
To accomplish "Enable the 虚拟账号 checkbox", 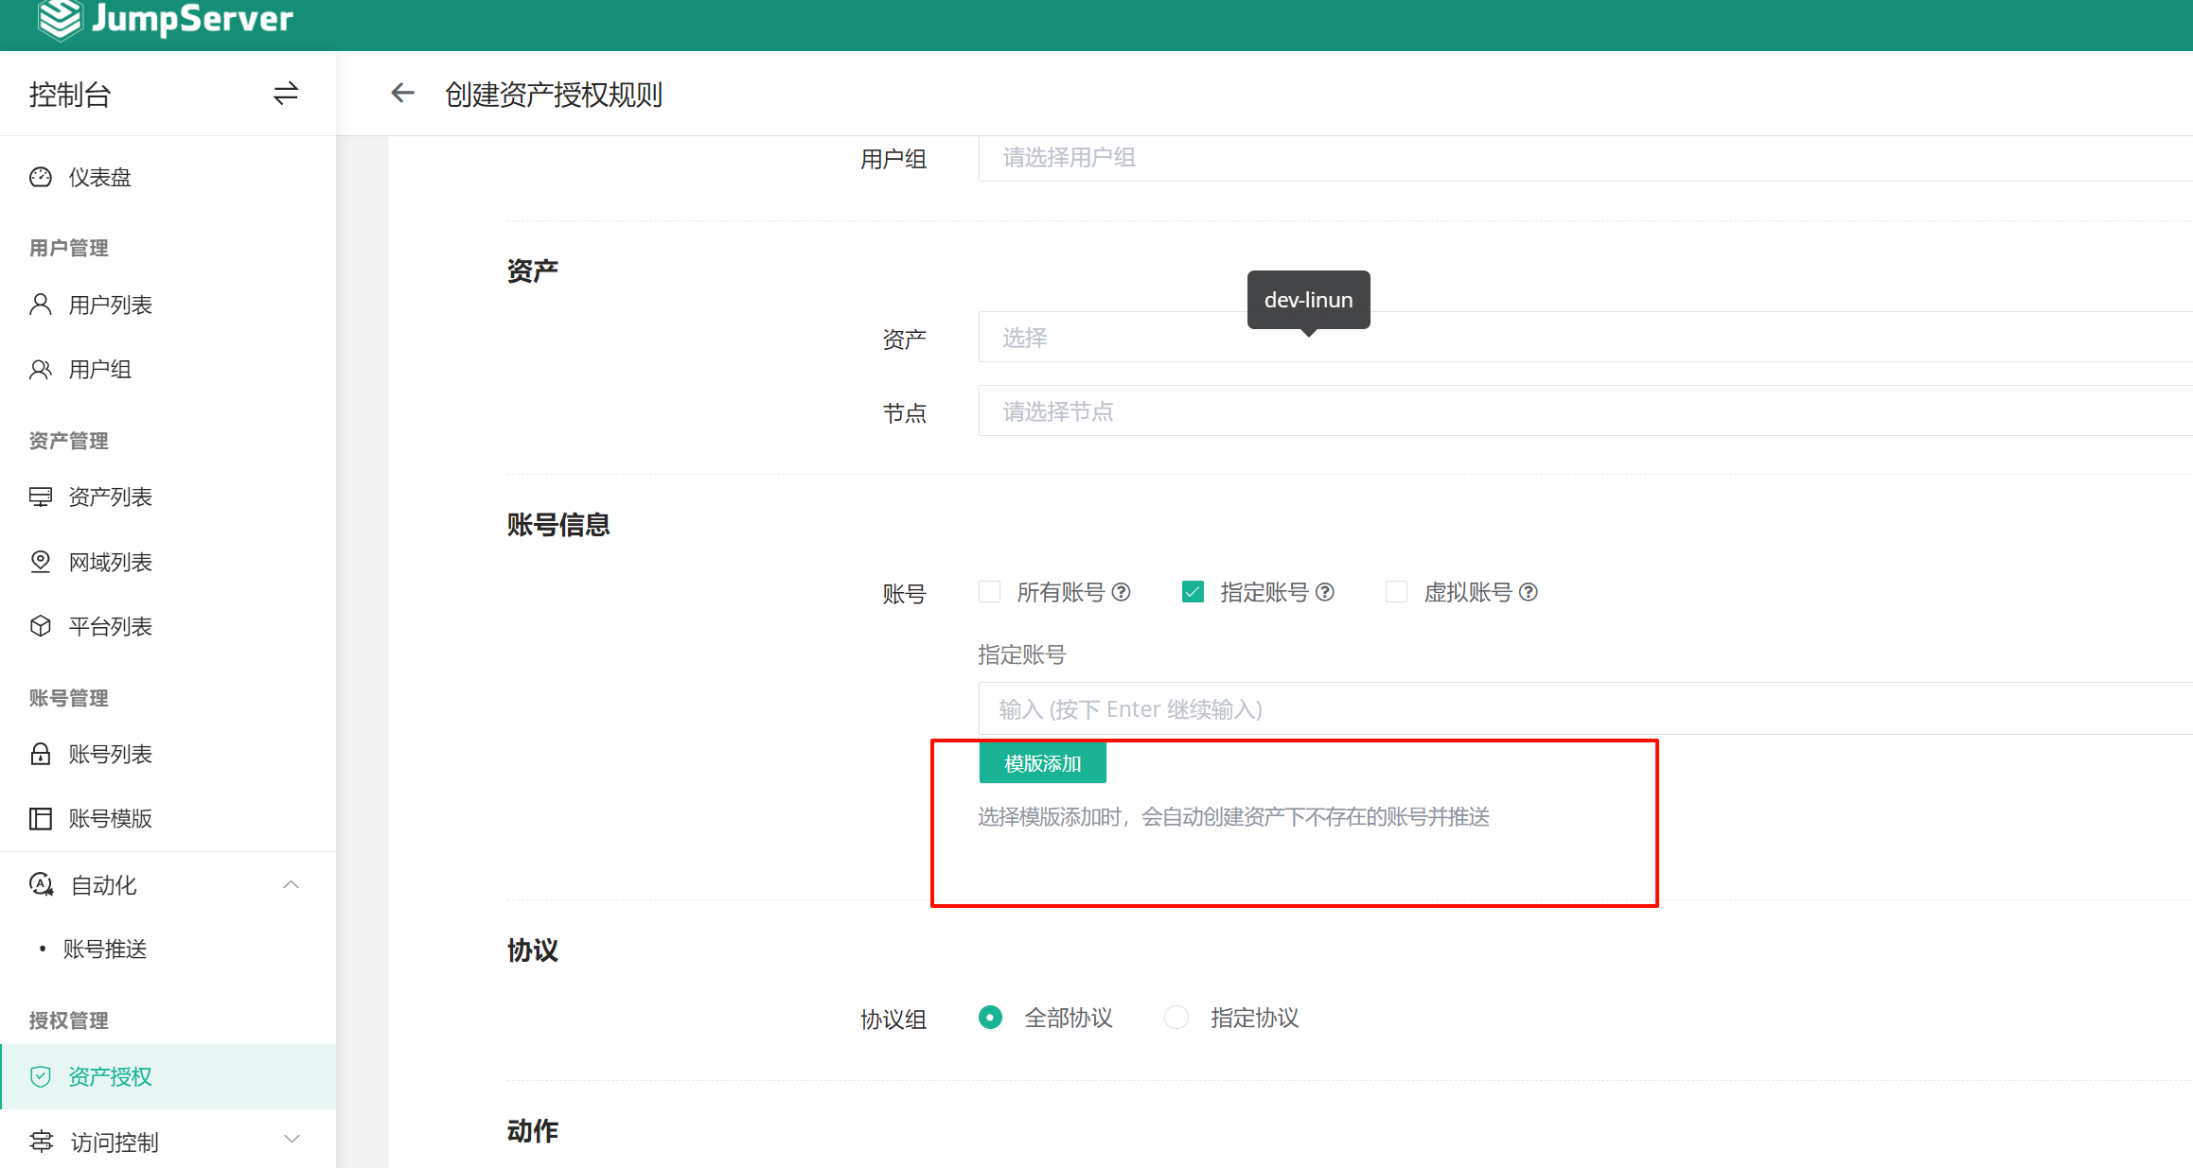I will point(1396,592).
